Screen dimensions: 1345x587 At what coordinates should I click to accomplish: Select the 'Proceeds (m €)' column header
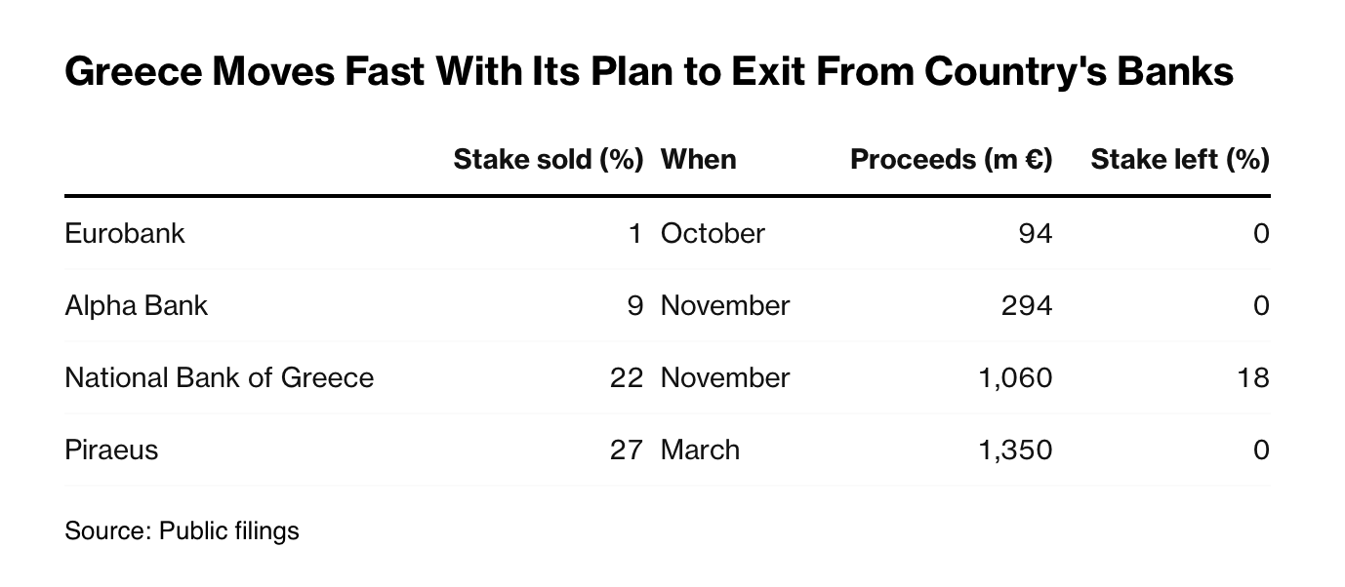click(952, 159)
